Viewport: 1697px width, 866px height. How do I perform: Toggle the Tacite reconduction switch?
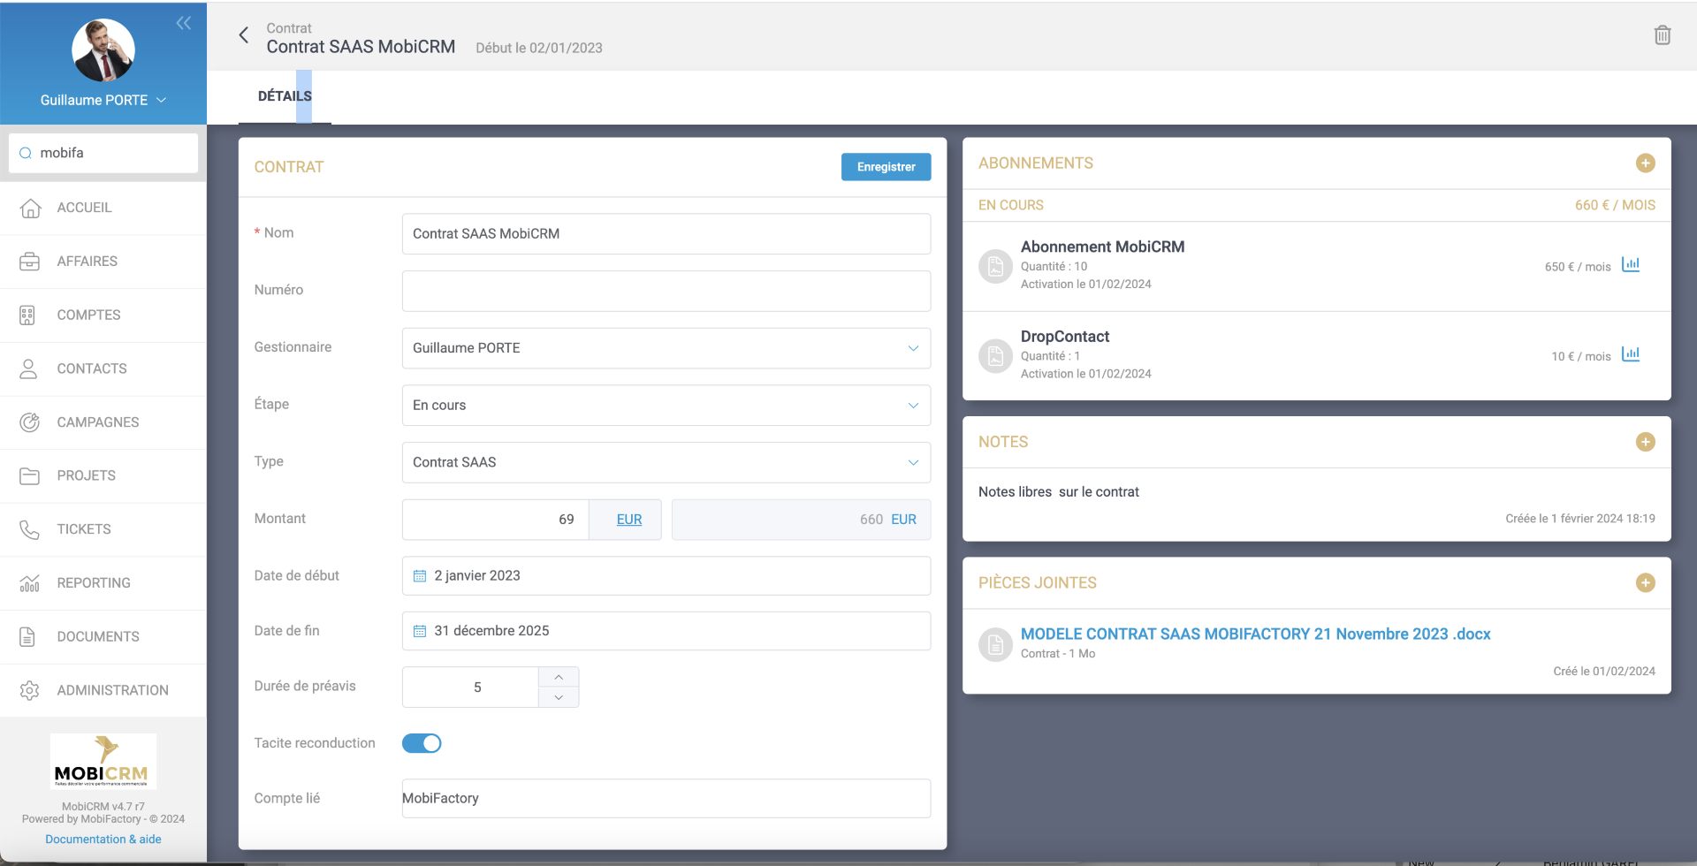pos(422,743)
